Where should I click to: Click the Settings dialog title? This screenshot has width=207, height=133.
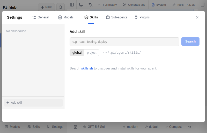(15, 17)
